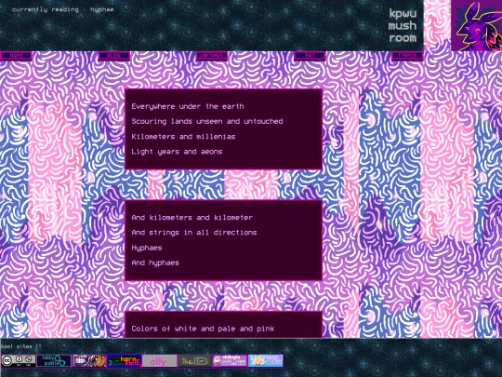Click the line 'Kilometers and millenias'

tap(183, 137)
